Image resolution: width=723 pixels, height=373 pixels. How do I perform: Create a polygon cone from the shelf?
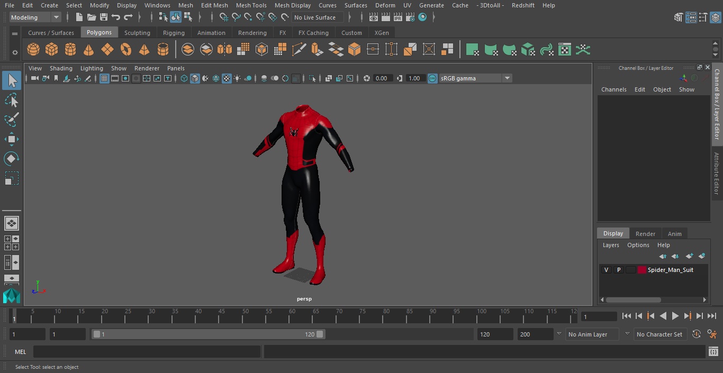pos(89,50)
